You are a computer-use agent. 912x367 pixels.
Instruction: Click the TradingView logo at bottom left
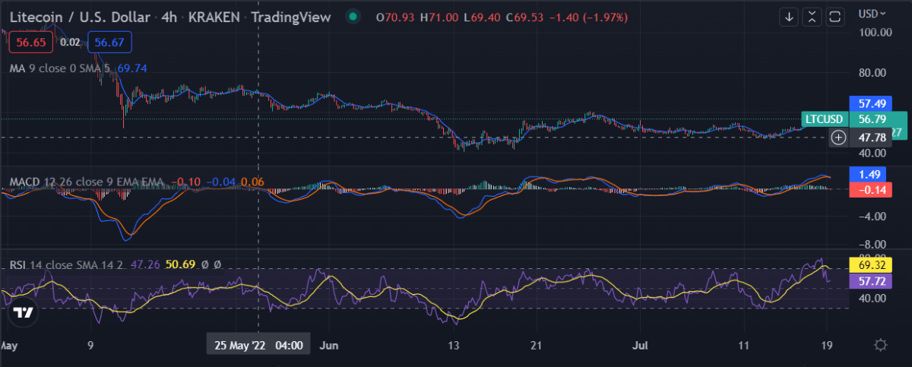pos(23,312)
